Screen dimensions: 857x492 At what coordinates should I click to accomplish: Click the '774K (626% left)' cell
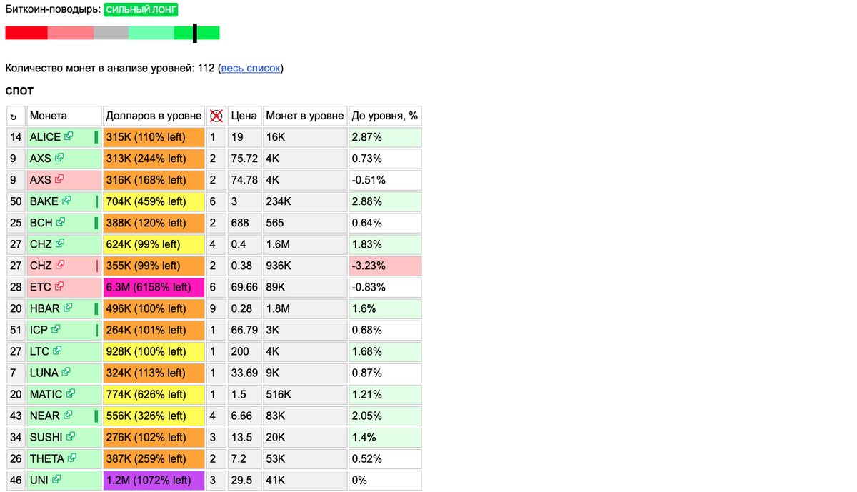pyautogui.click(x=154, y=394)
